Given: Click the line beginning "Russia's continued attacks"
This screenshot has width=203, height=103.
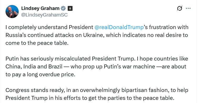Looking at the screenshot, I should 97,35.
